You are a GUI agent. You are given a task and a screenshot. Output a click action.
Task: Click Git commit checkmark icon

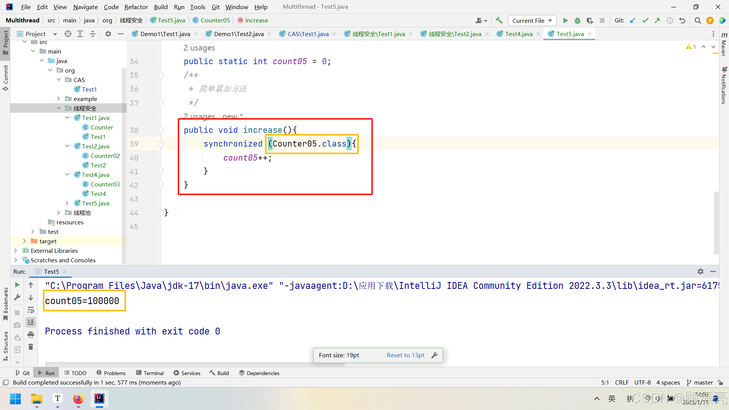coord(645,20)
